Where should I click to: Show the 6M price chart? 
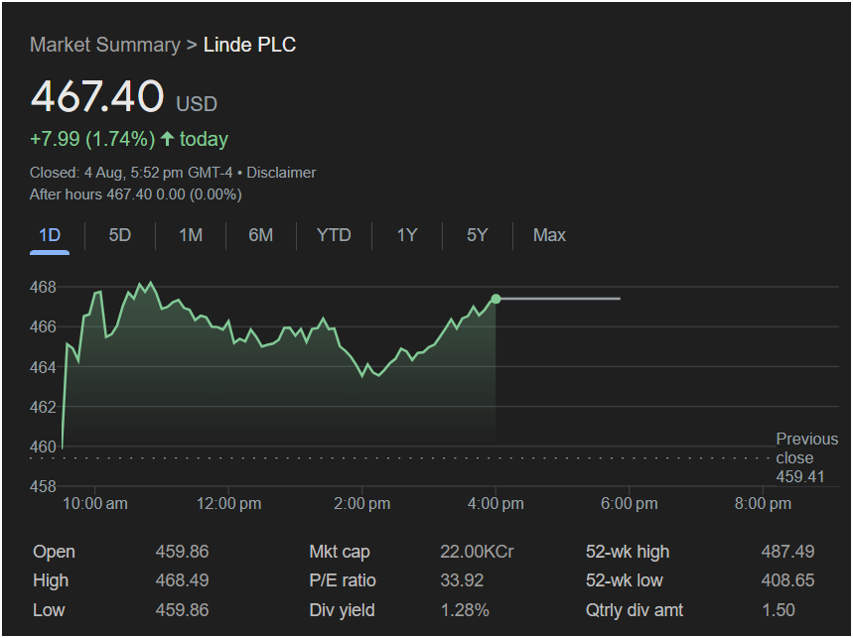pos(260,235)
